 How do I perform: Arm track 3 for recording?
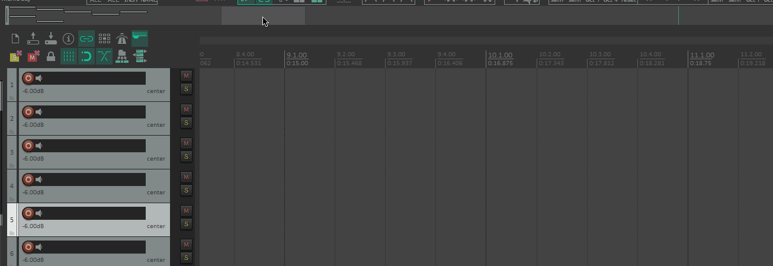coord(28,146)
